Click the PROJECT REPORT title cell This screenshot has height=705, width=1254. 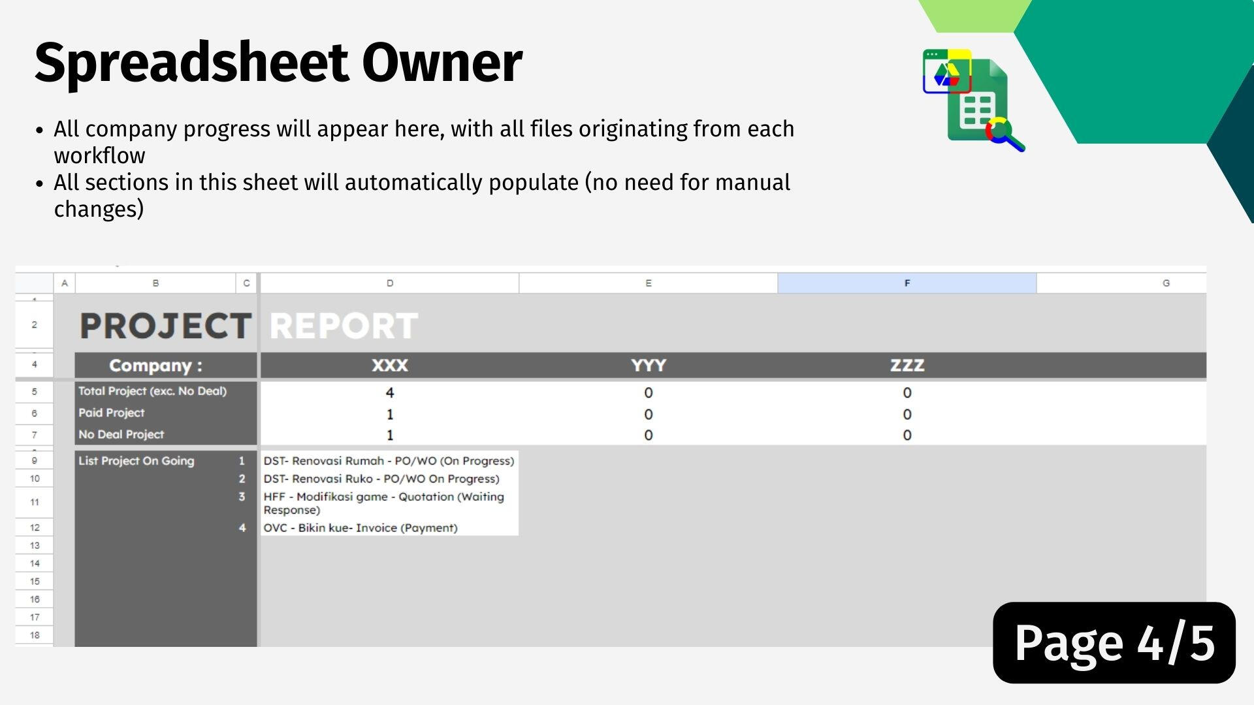[248, 326]
